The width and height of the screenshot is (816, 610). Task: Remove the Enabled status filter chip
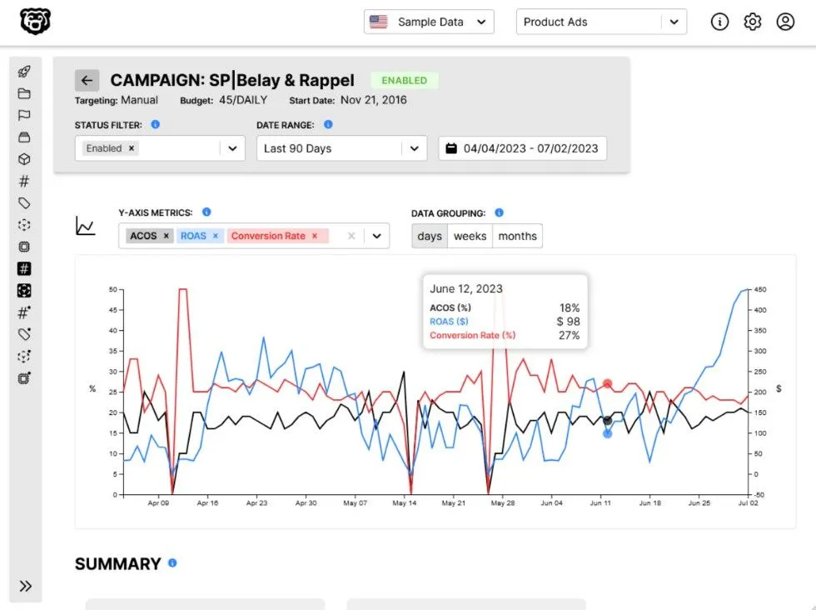(x=132, y=148)
